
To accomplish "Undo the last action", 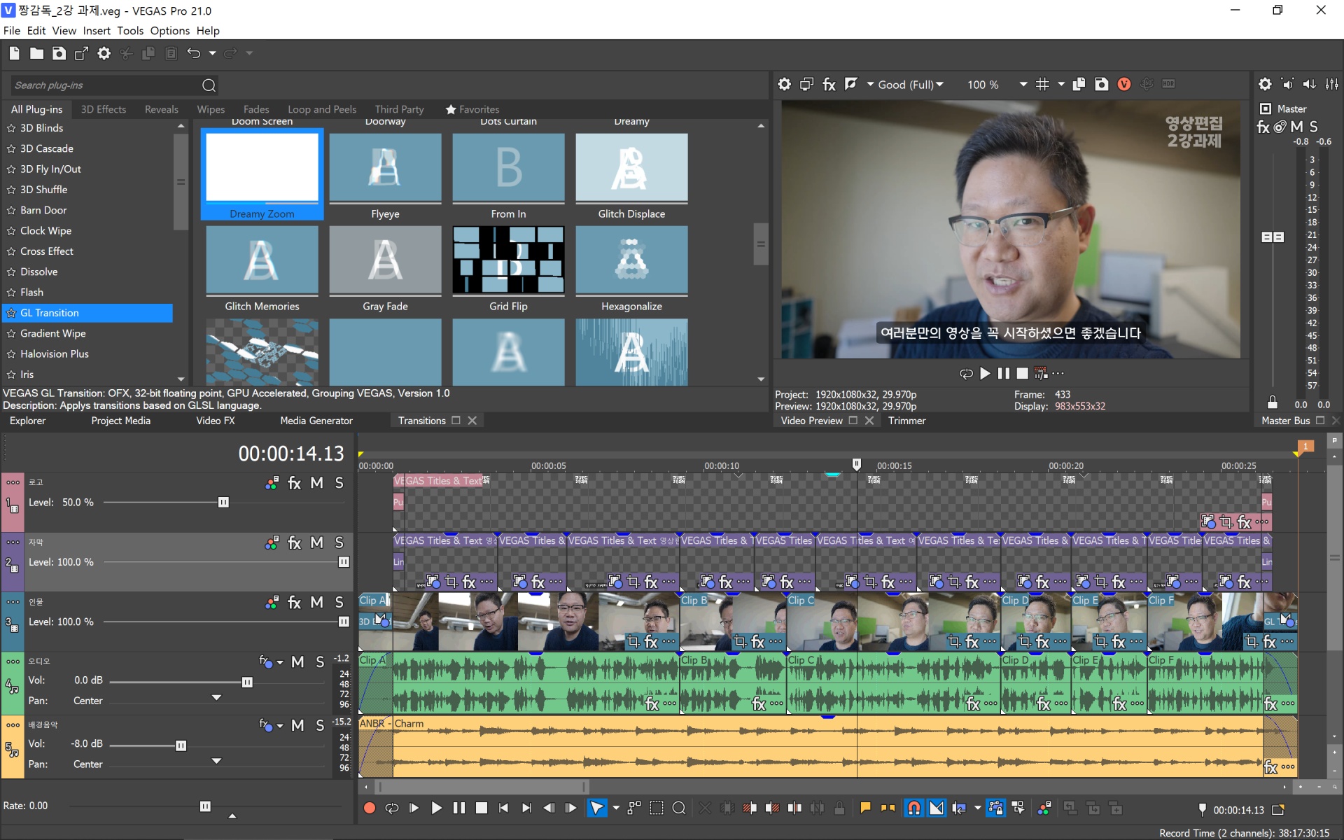I will click(194, 53).
